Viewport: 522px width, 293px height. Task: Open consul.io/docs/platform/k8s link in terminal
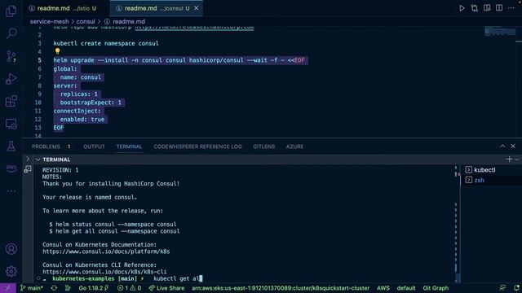coord(106,251)
